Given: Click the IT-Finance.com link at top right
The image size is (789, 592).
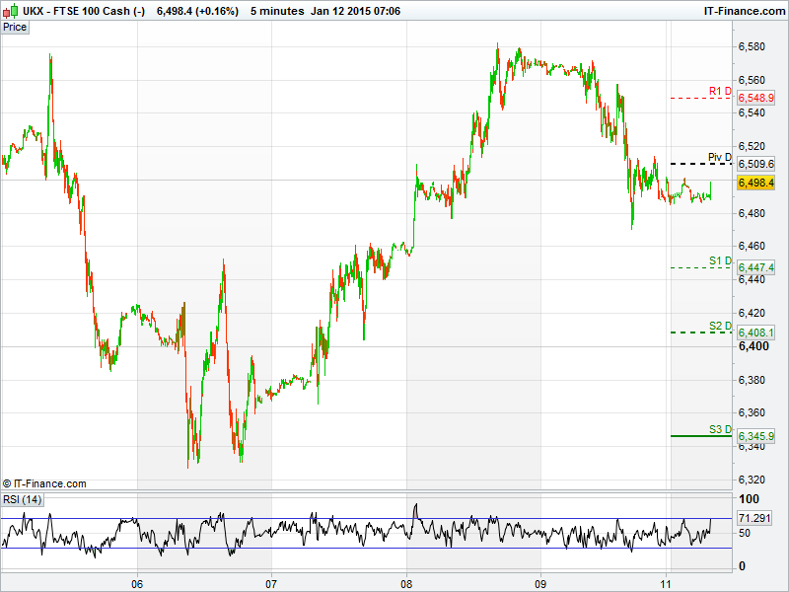Looking at the screenshot, I should click(743, 11).
